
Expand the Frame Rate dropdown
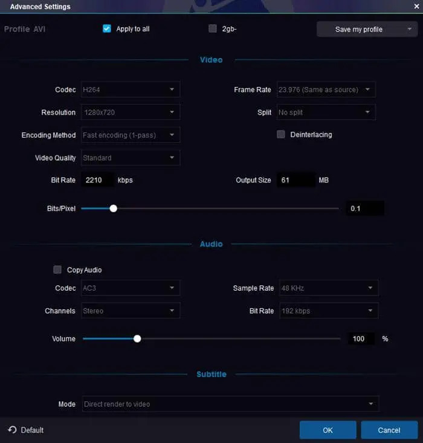tap(326, 89)
